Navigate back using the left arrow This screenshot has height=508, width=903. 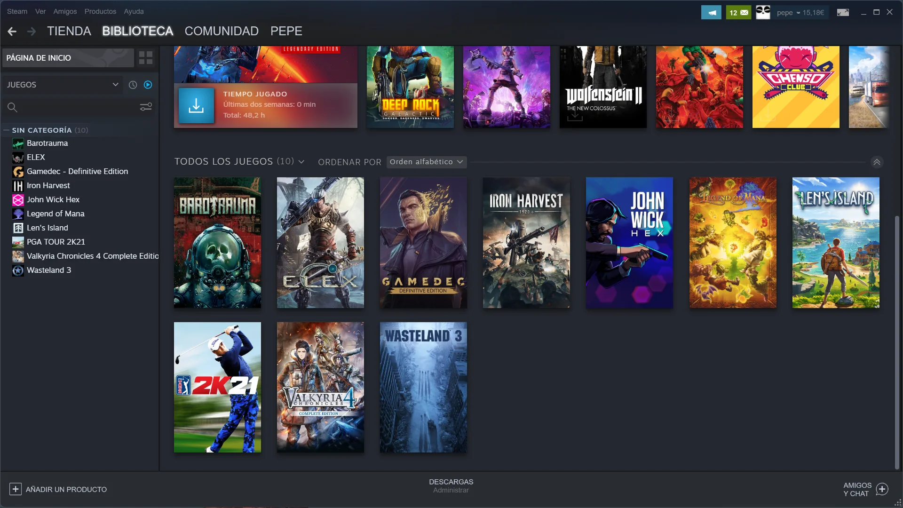[x=11, y=31]
